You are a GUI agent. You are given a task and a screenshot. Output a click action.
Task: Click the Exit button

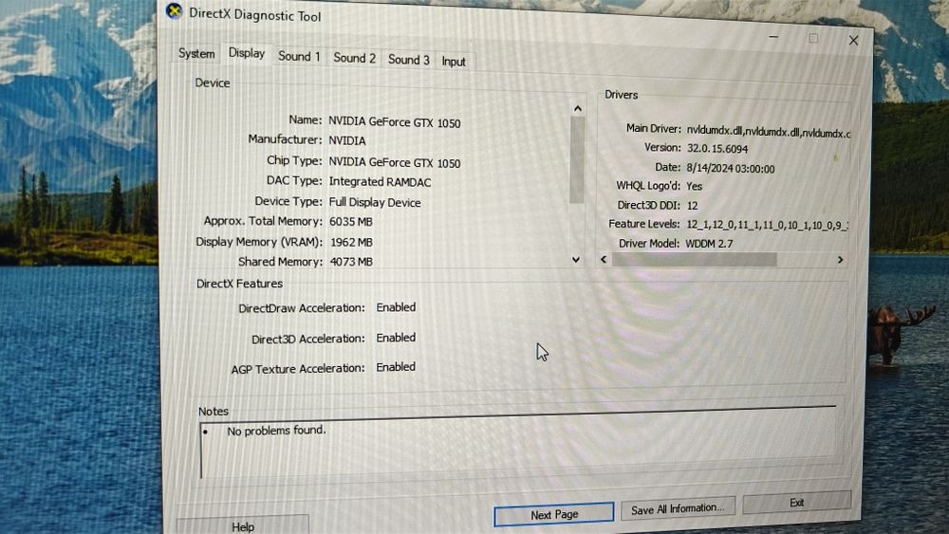pos(796,502)
